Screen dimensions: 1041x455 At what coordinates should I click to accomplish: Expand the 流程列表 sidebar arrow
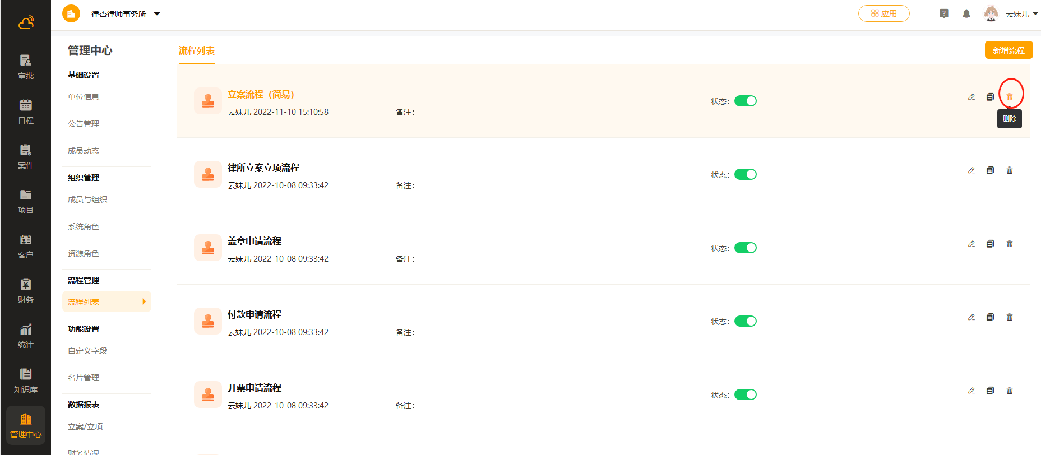pyautogui.click(x=144, y=301)
